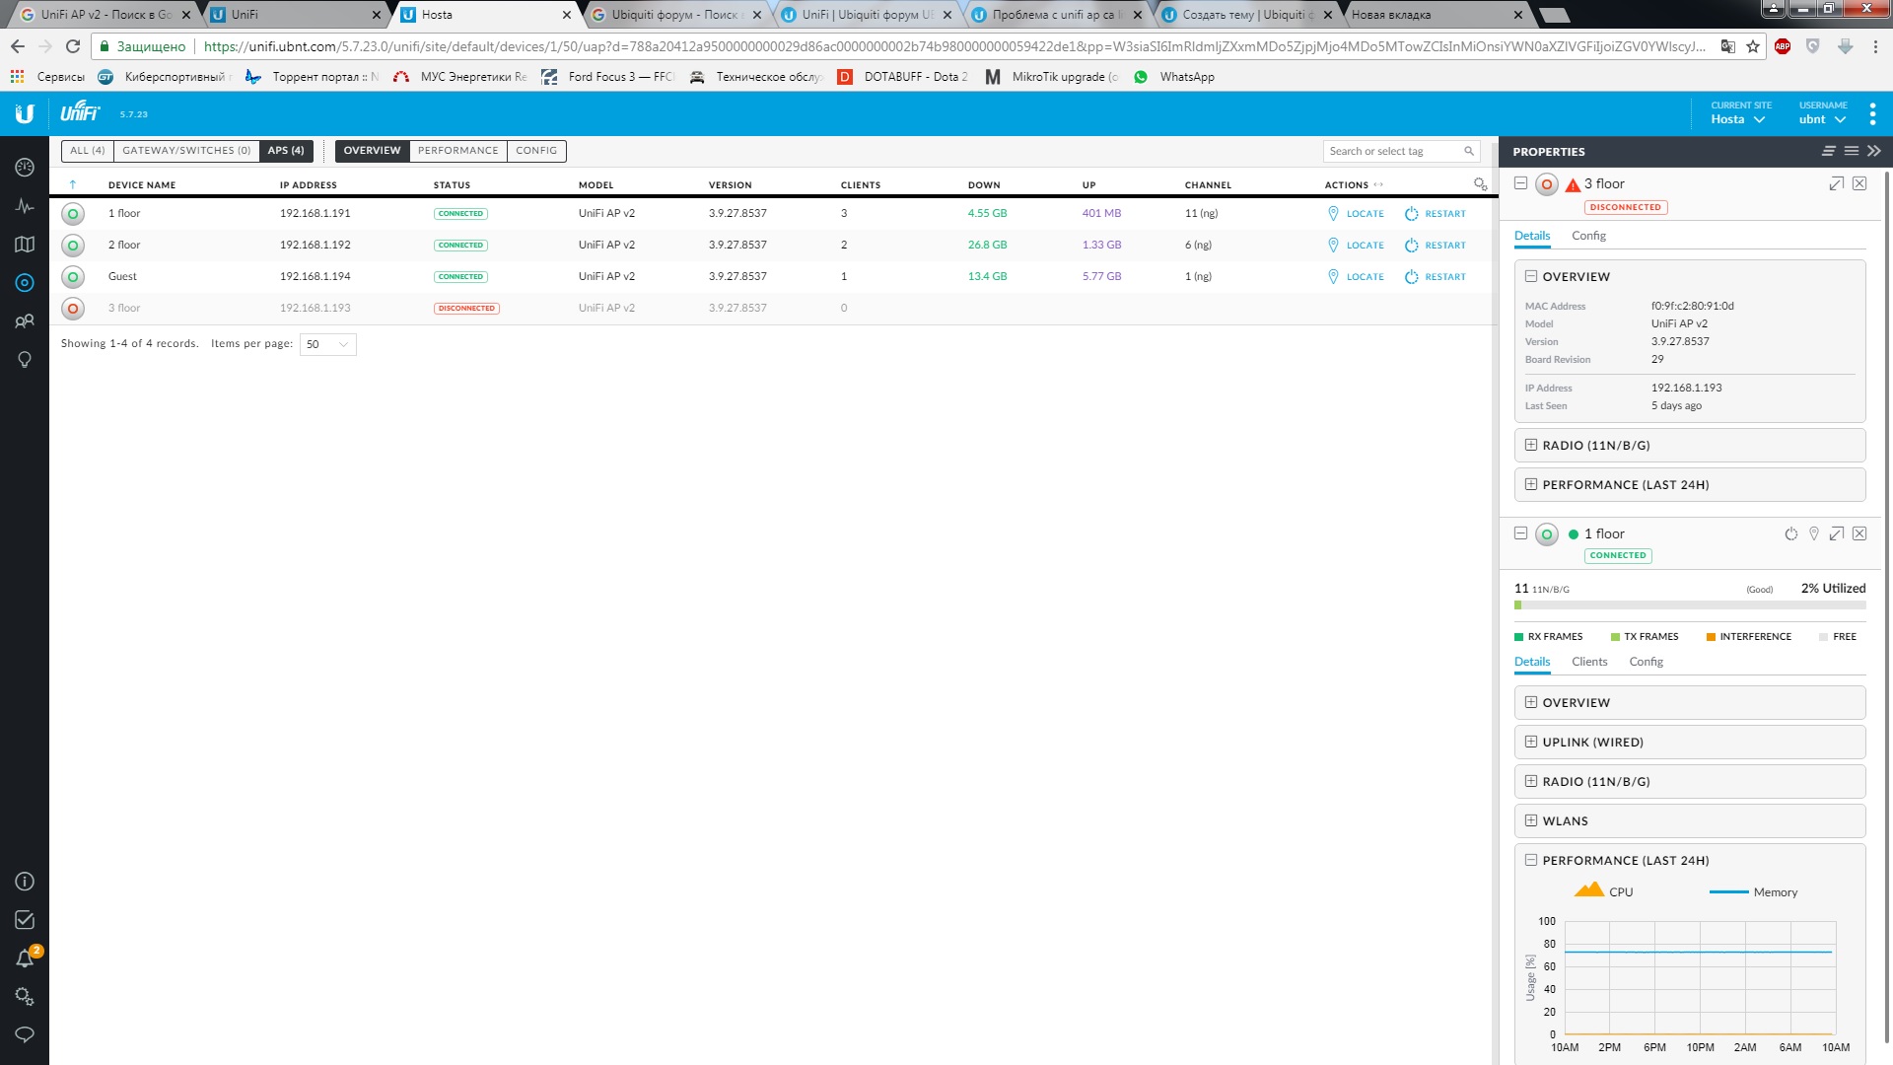The image size is (1893, 1065).
Task: Sort table by Clients column
Action: (x=861, y=185)
